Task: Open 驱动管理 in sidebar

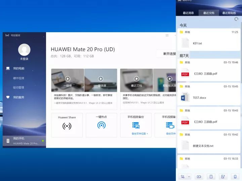Action: [24, 87]
